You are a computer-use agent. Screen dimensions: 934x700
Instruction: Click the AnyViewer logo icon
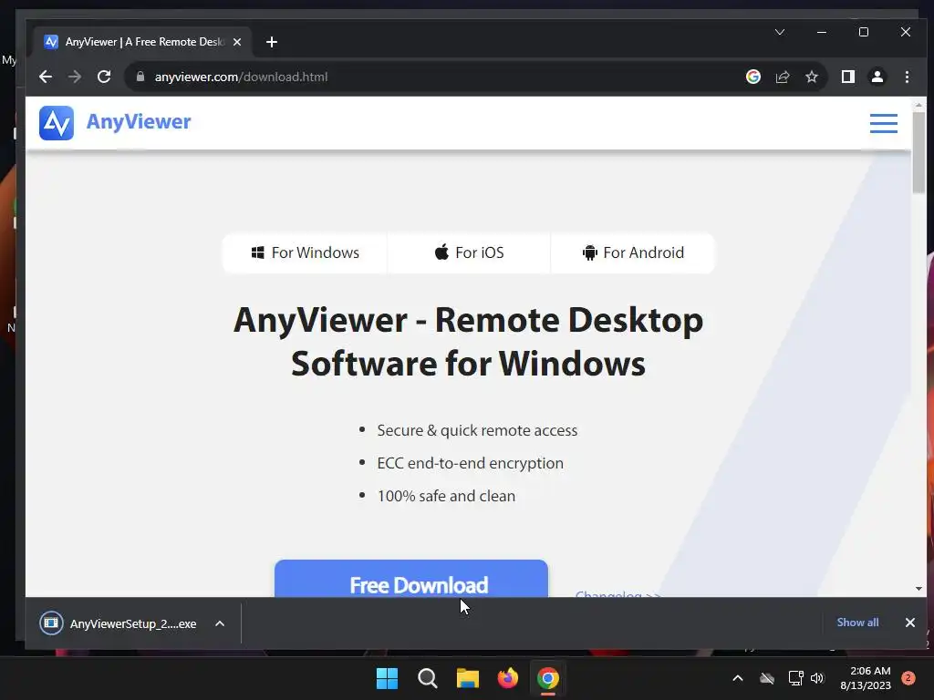click(57, 123)
